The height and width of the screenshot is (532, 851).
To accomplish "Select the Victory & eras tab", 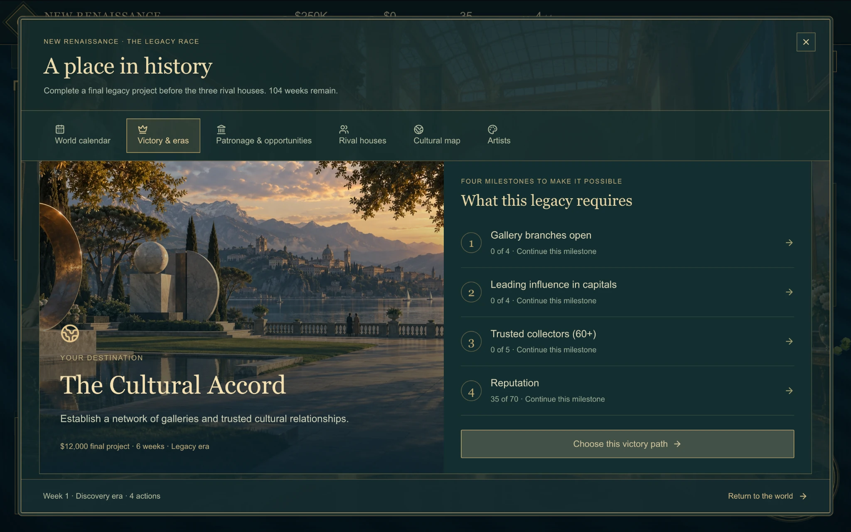I will click(x=163, y=135).
